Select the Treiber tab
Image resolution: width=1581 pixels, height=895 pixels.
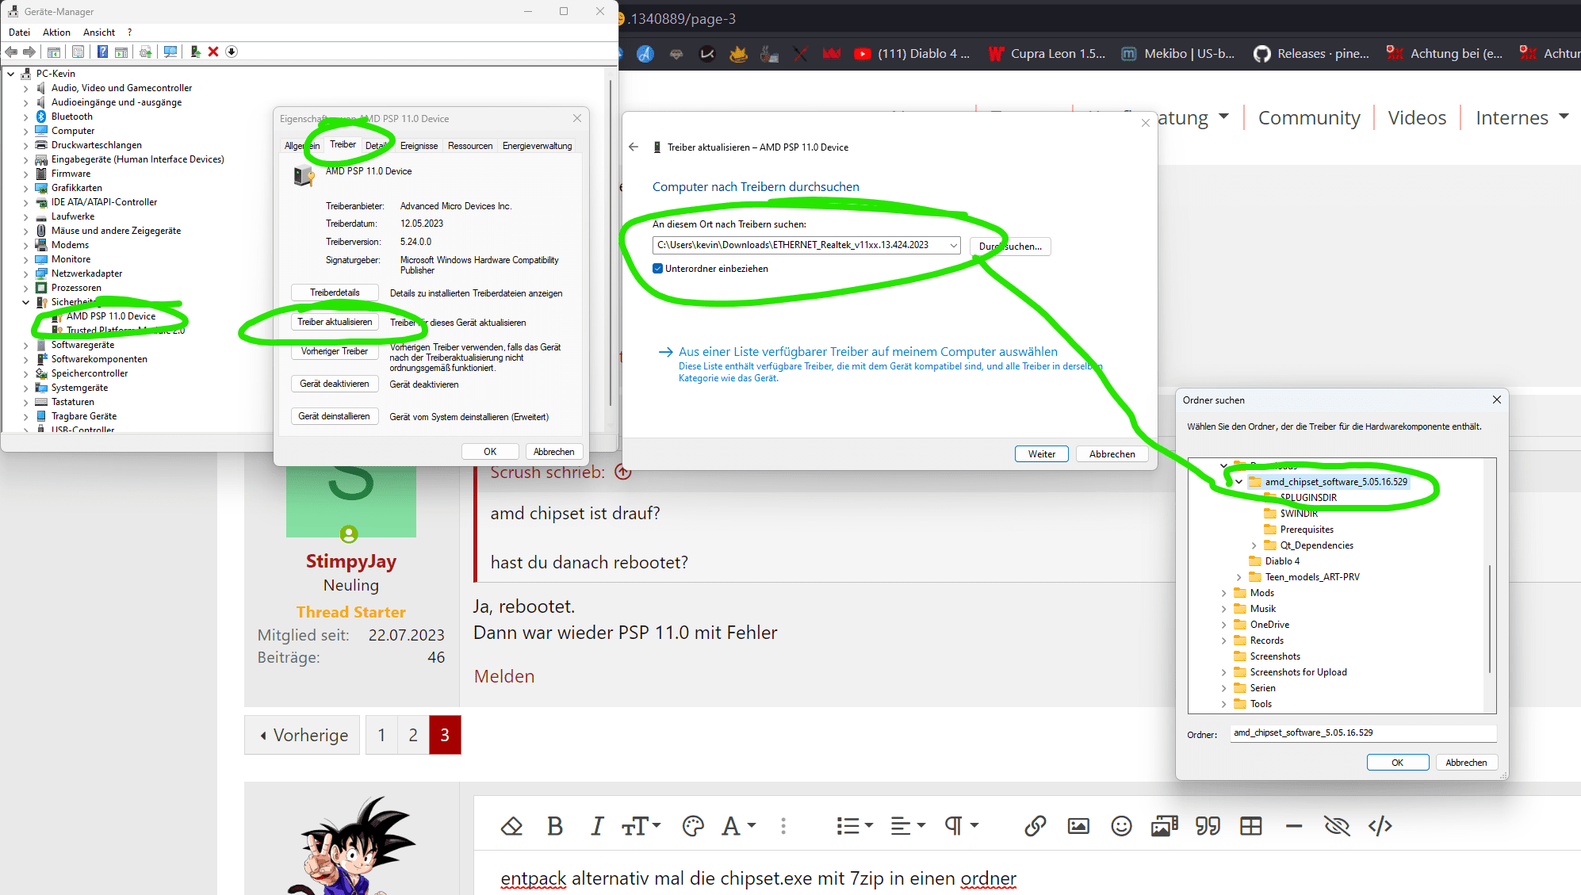click(343, 144)
